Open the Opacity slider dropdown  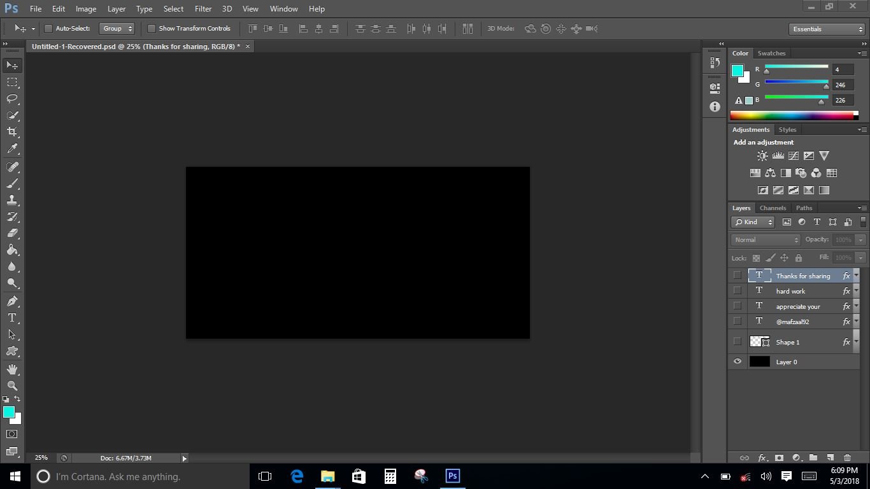point(860,240)
